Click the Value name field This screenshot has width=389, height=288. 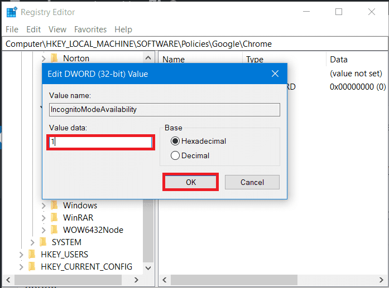165,109
